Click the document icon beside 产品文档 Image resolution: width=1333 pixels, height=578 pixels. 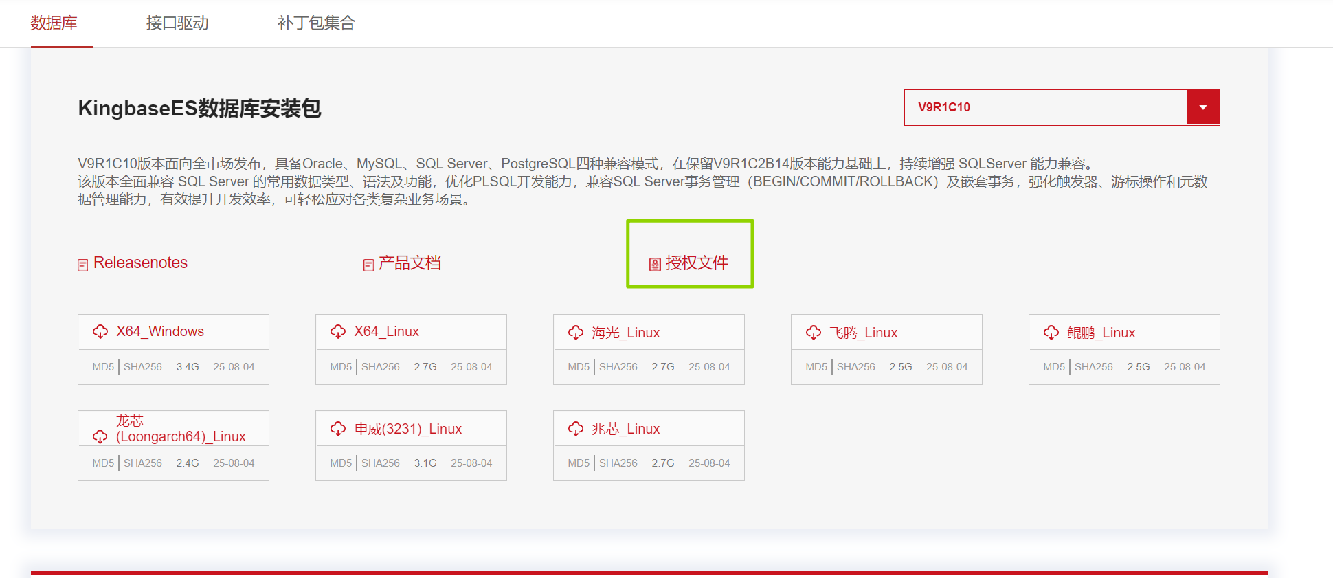click(x=369, y=265)
